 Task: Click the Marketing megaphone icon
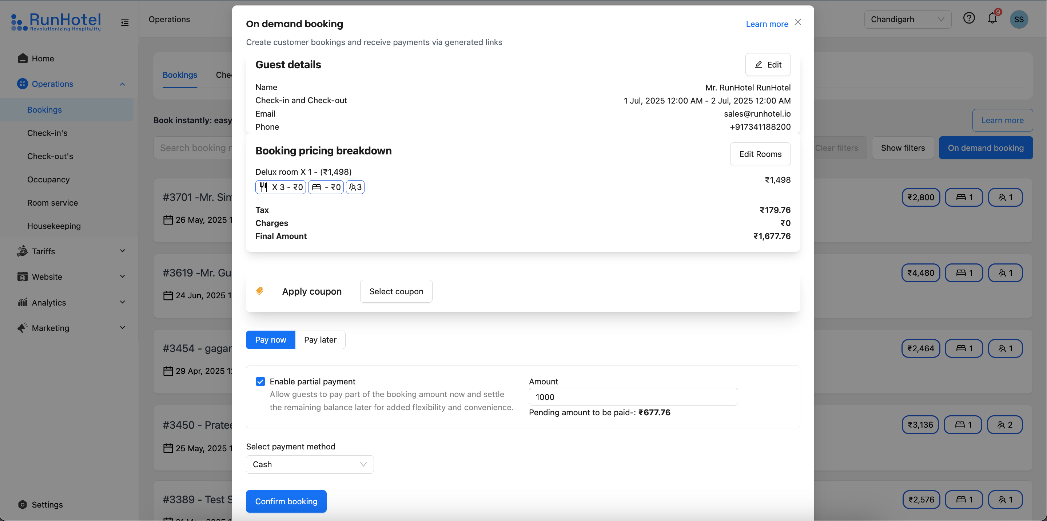click(x=23, y=328)
